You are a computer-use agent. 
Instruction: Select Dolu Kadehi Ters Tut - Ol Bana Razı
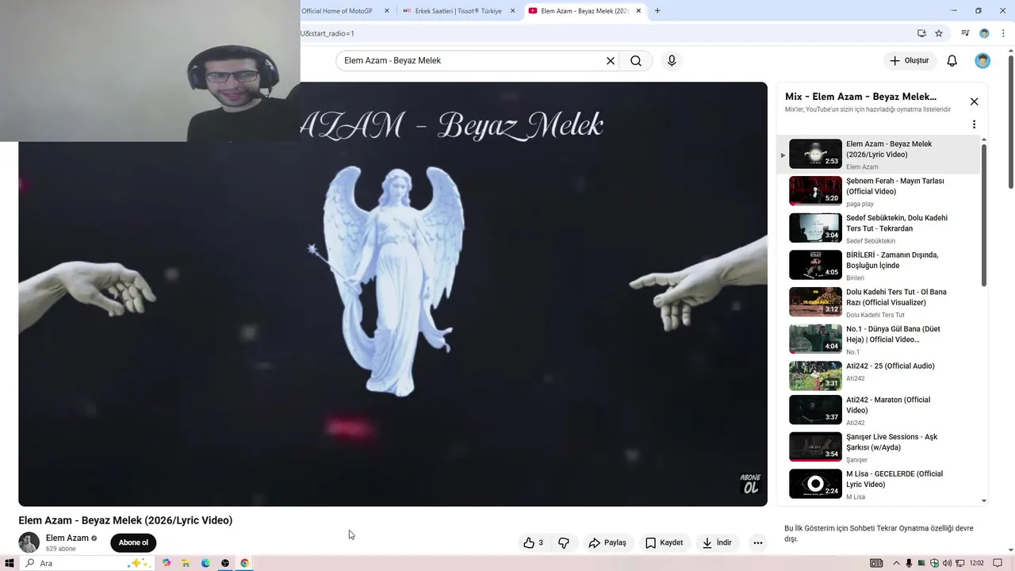(879, 302)
